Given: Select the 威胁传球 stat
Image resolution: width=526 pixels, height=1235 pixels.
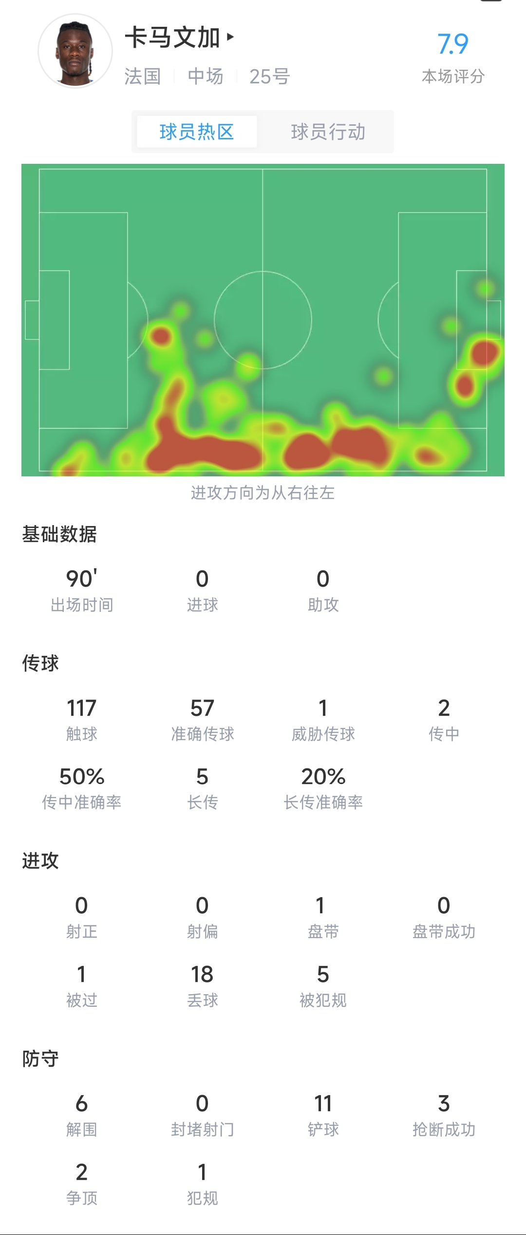Looking at the screenshot, I should tap(323, 720).
